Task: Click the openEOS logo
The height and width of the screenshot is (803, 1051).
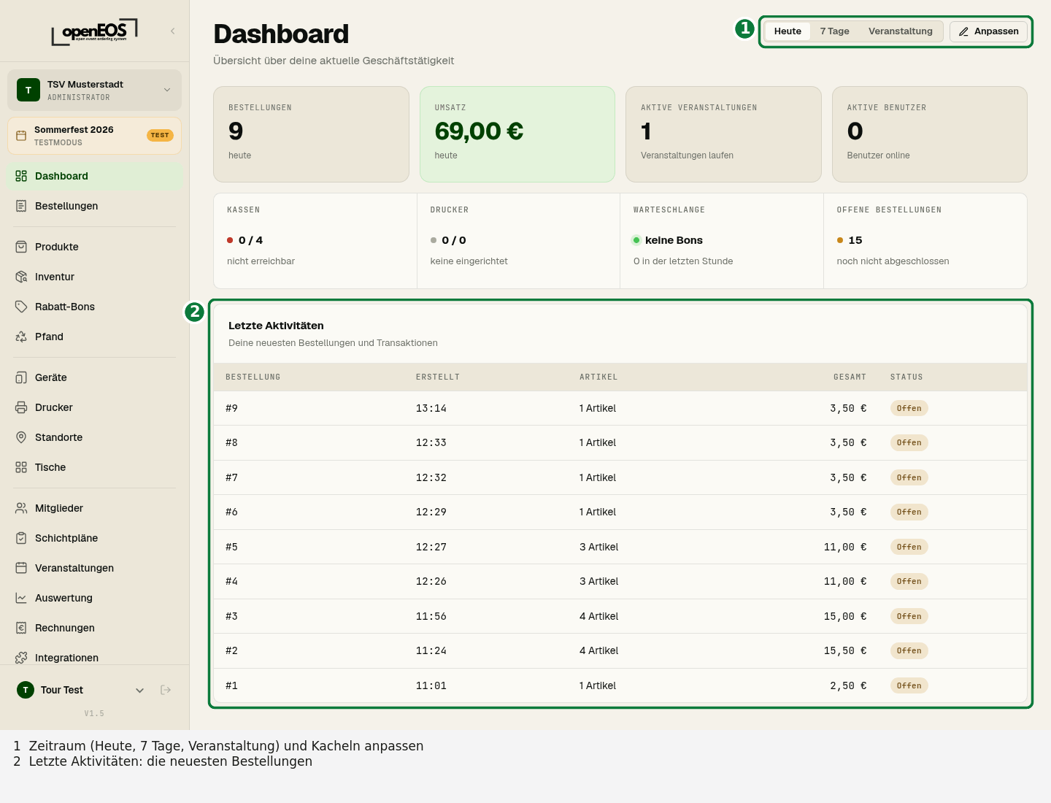Action: pyautogui.click(x=94, y=31)
